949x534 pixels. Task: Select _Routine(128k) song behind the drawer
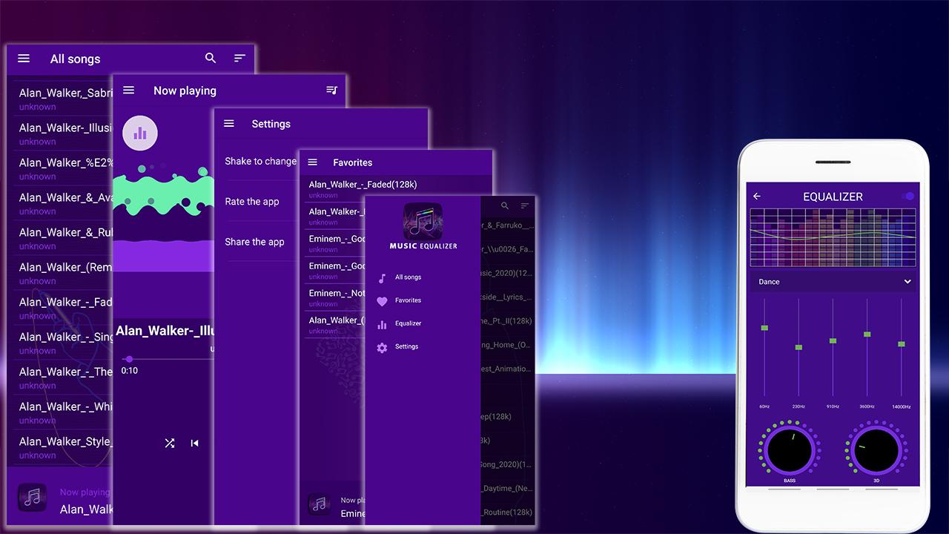(507, 512)
